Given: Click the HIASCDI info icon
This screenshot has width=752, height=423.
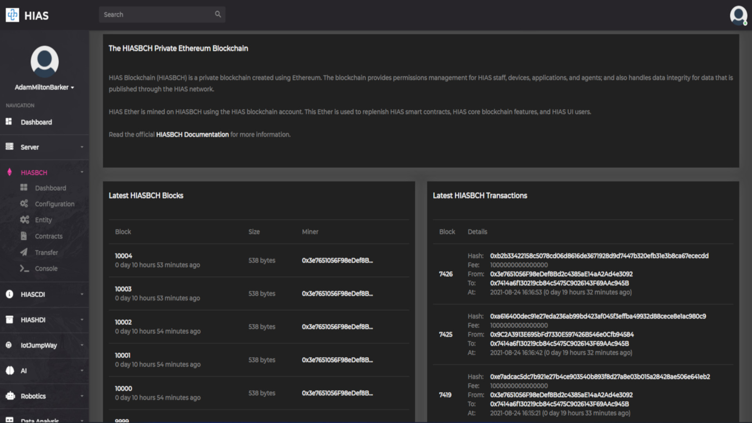Looking at the screenshot, I should [x=9, y=294].
